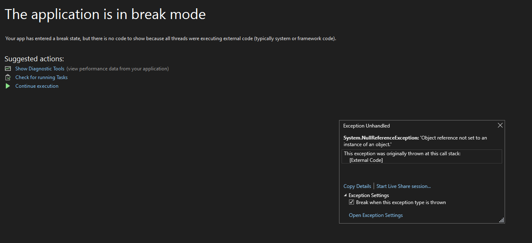Open Show Diagnostic Tools via its link

point(39,68)
